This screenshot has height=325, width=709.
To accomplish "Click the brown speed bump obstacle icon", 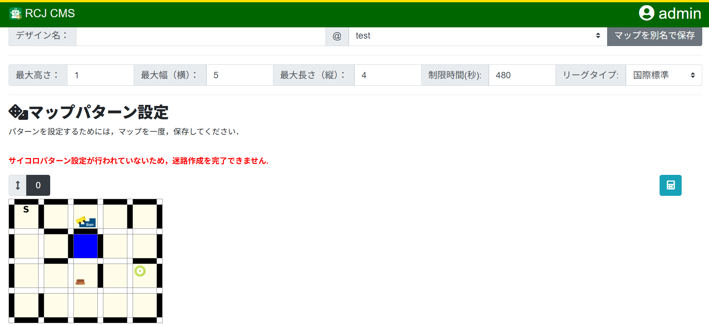I will (x=80, y=282).
